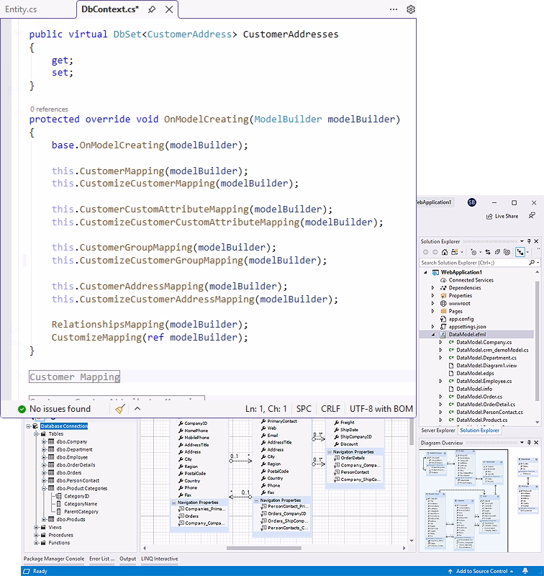Click the dbo.Company table icon

(x=51, y=441)
